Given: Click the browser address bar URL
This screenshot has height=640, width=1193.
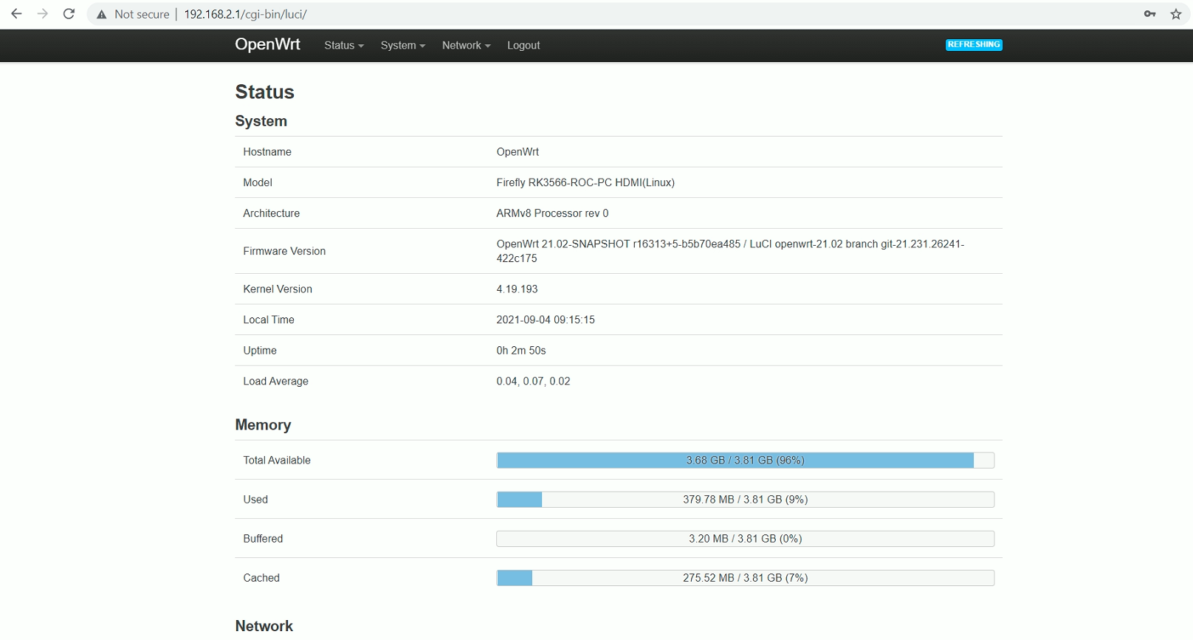Looking at the screenshot, I should click(245, 14).
